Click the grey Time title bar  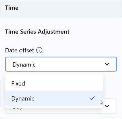pos(61,9)
